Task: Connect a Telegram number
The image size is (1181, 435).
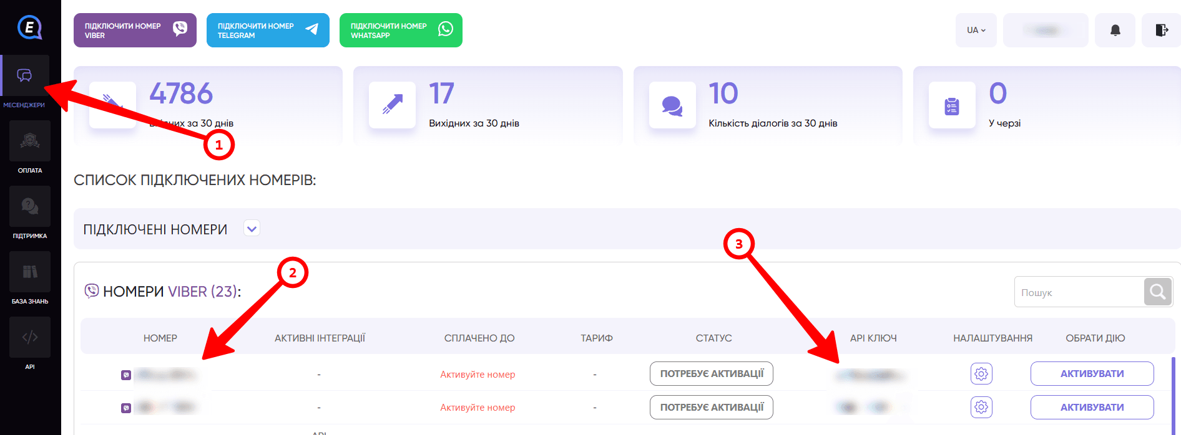Action: pyautogui.click(x=268, y=30)
